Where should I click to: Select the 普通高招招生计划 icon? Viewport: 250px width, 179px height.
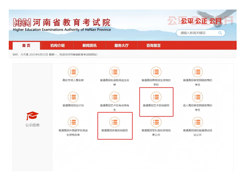pyautogui.click(x=73, y=97)
